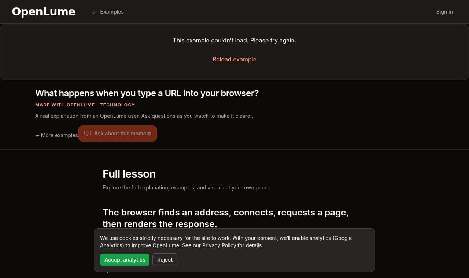Click the play triangle icon beside Examples

[x=95, y=12]
